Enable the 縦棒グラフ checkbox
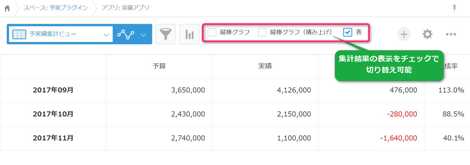This screenshot has width=470, height=165. (x=212, y=32)
